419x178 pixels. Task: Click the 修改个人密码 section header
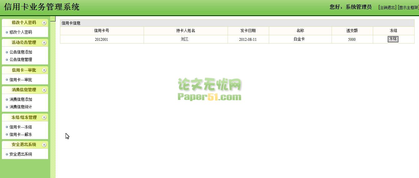point(25,23)
